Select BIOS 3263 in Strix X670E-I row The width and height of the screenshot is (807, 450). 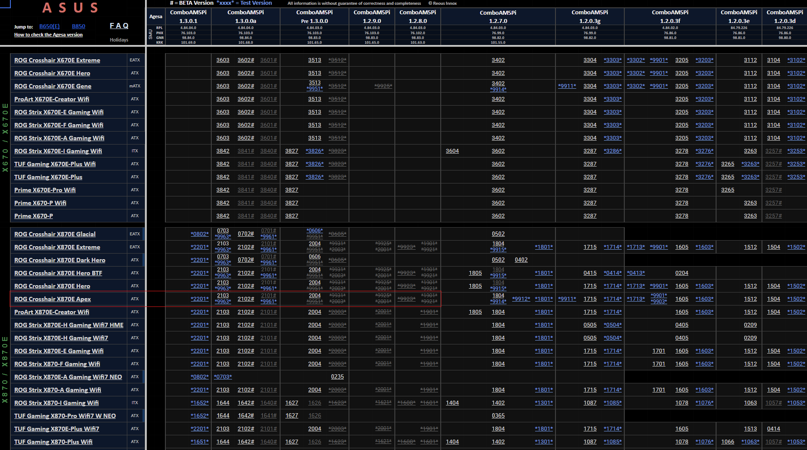point(751,151)
